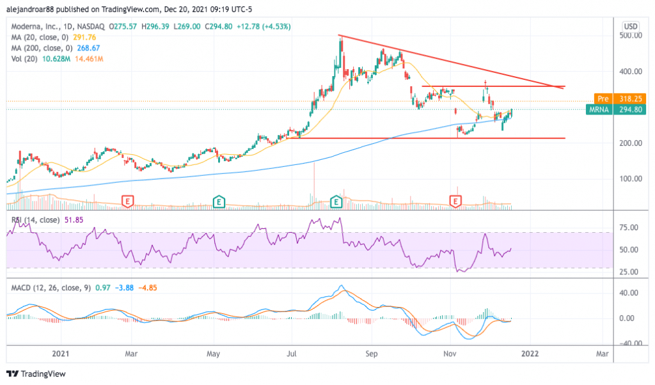Click the 200.00 price axis label
Viewport: 655px width, 385px height.
pos(630,143)
